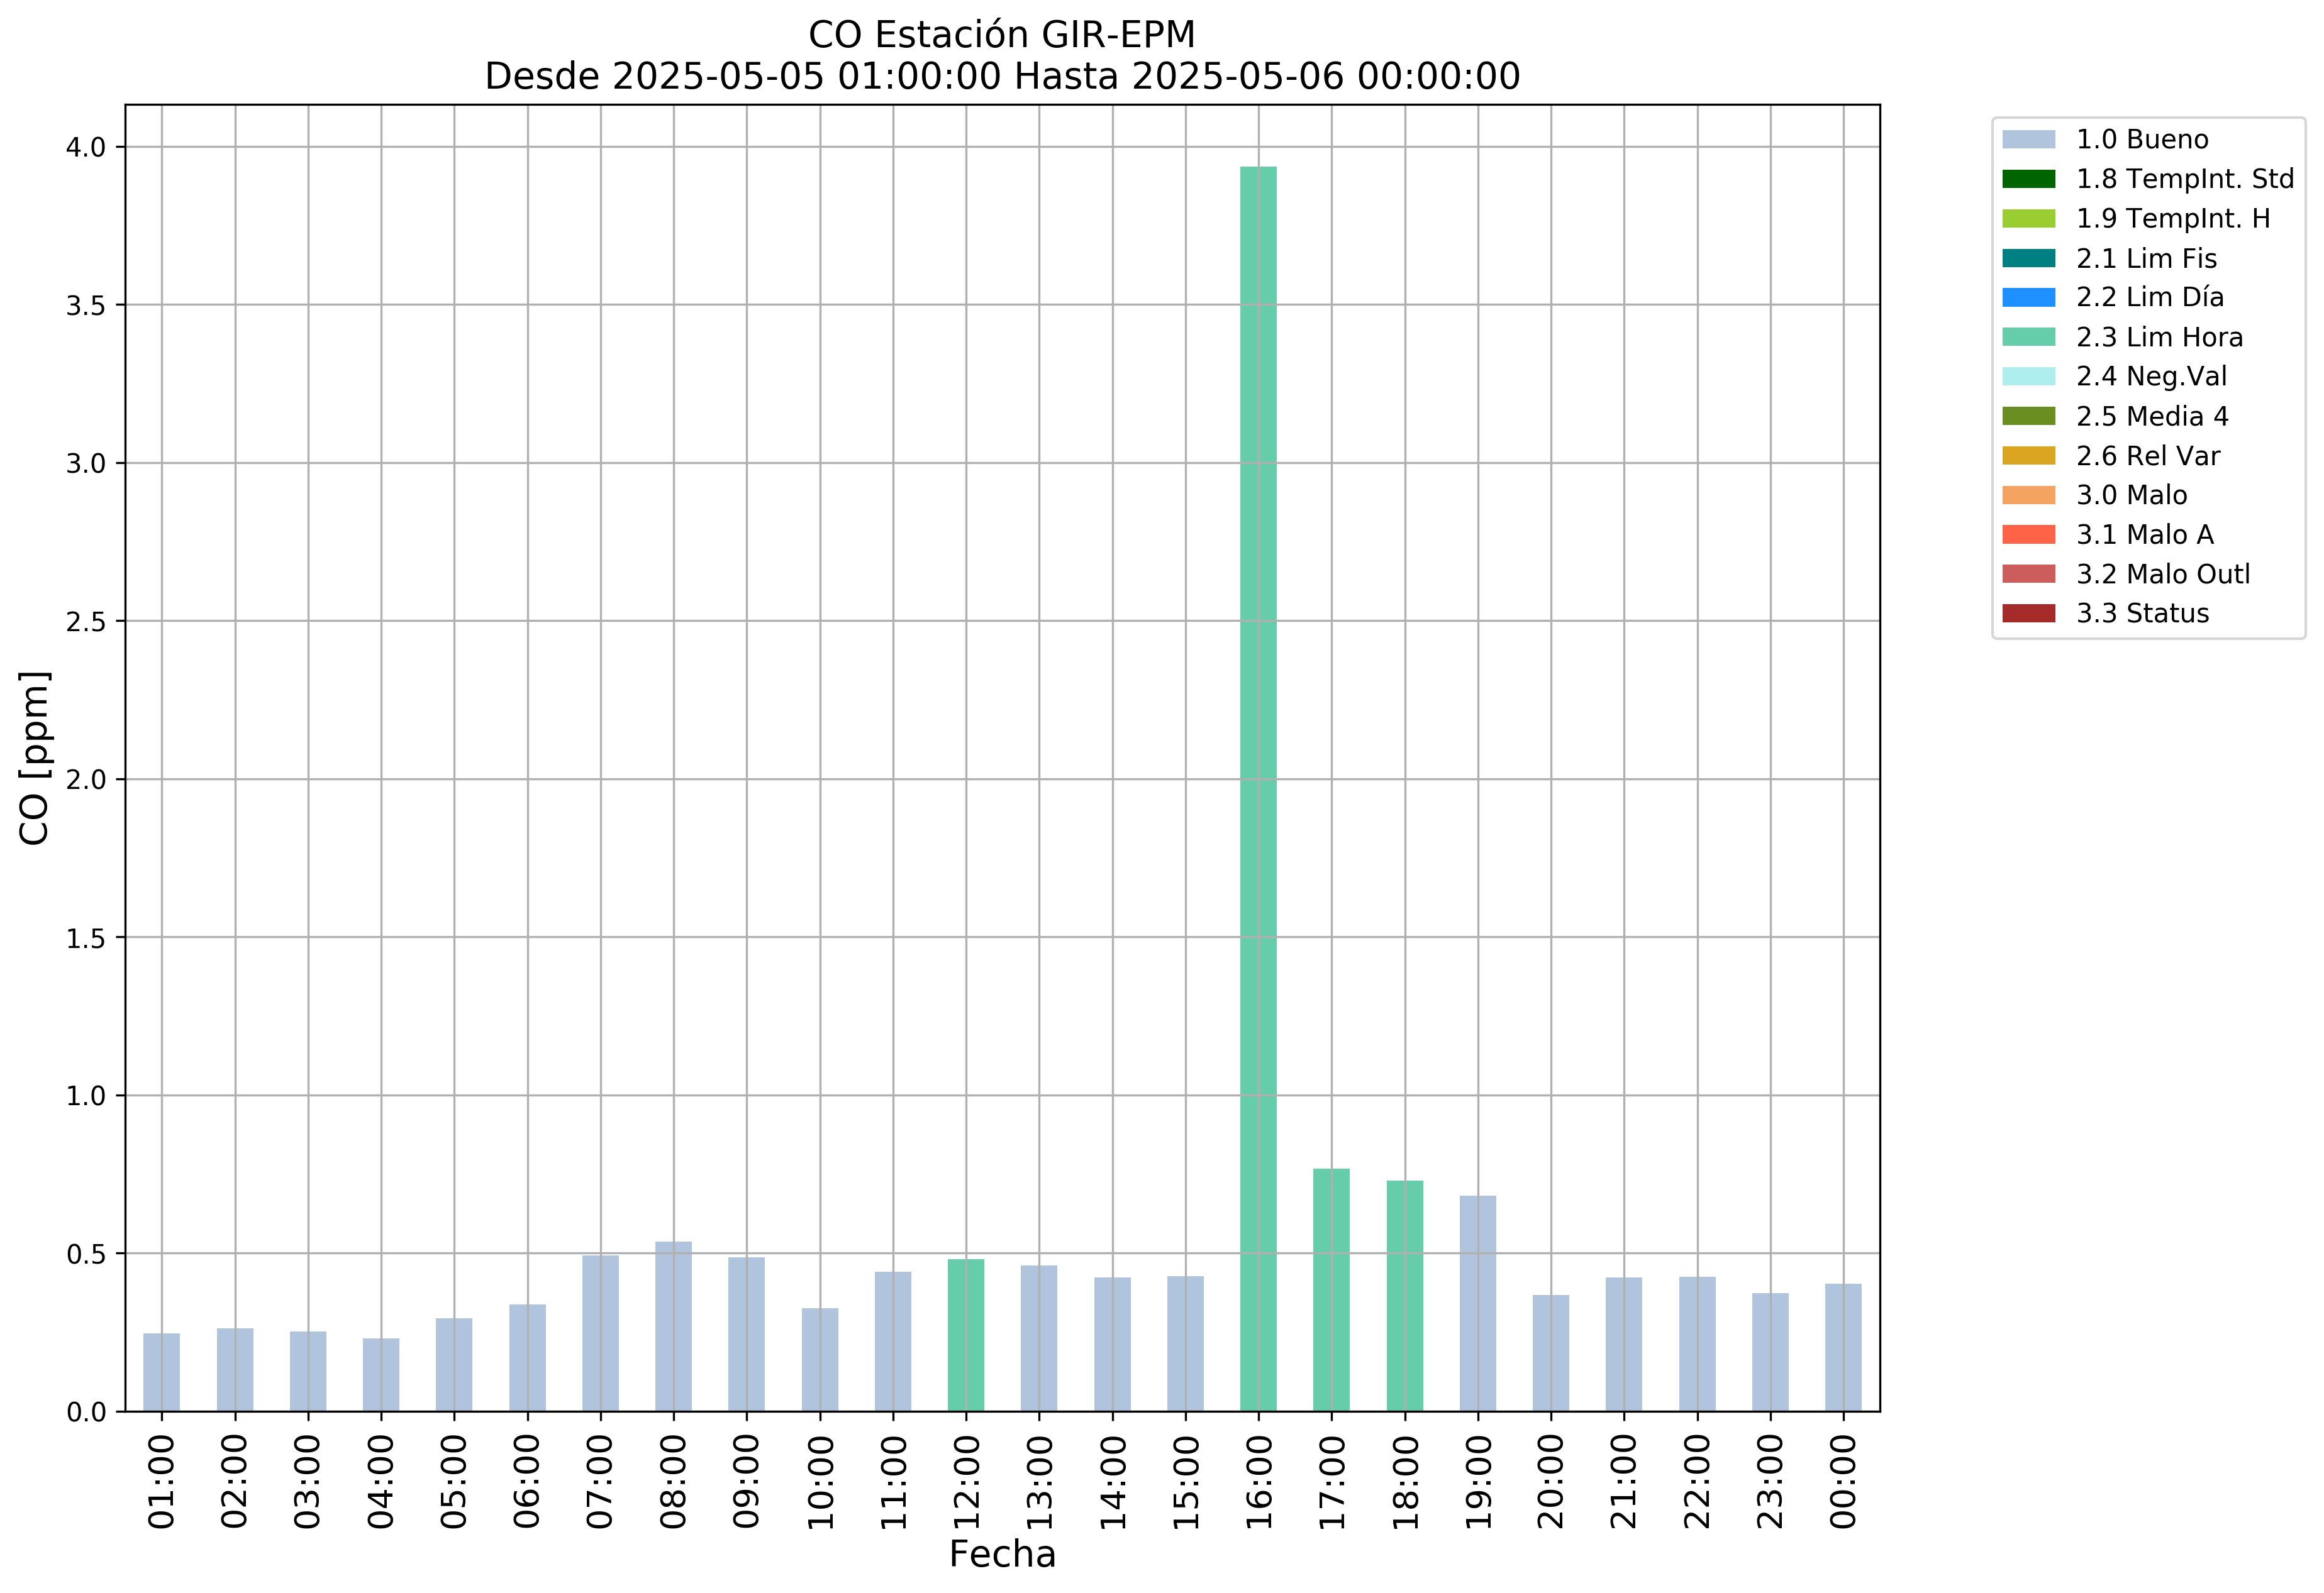The width and height of the screenshot is (2324, 1593).
Task: Click the 'CO [ppm]' y-axis label
Action: [x=34, y=759]
